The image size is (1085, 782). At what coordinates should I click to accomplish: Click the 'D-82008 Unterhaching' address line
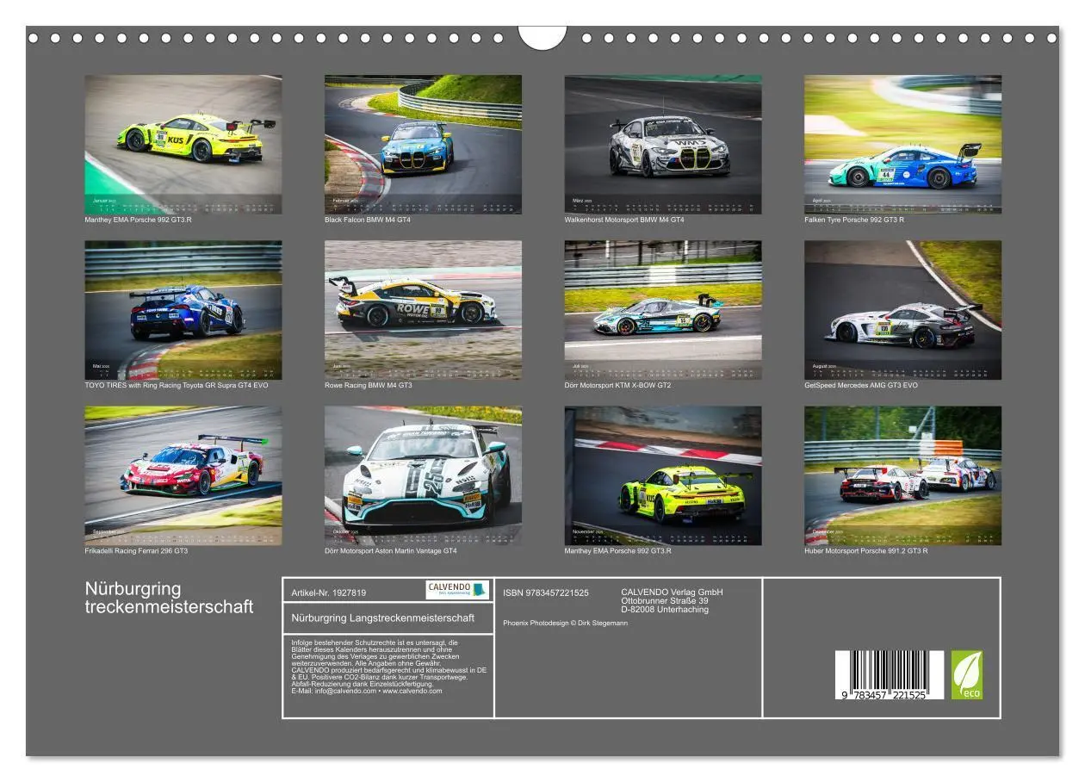point(665,610)
